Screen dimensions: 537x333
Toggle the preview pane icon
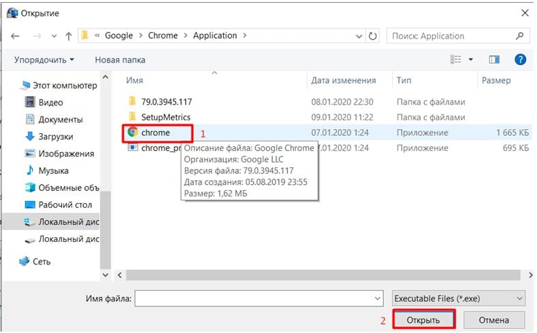point(494,60)
